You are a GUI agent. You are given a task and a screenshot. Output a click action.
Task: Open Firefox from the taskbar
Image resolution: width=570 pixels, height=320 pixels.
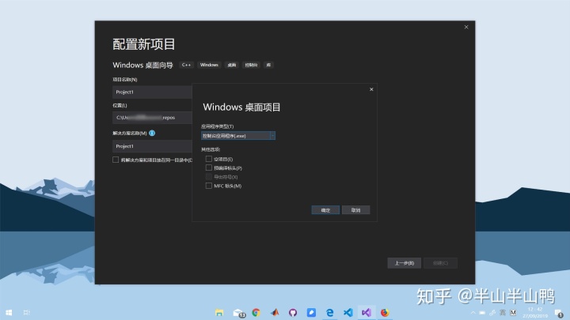(x=385, y=312)
